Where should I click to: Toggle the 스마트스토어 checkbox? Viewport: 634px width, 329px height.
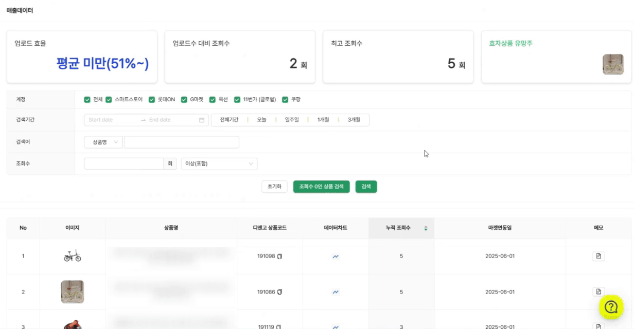[109, 100]
